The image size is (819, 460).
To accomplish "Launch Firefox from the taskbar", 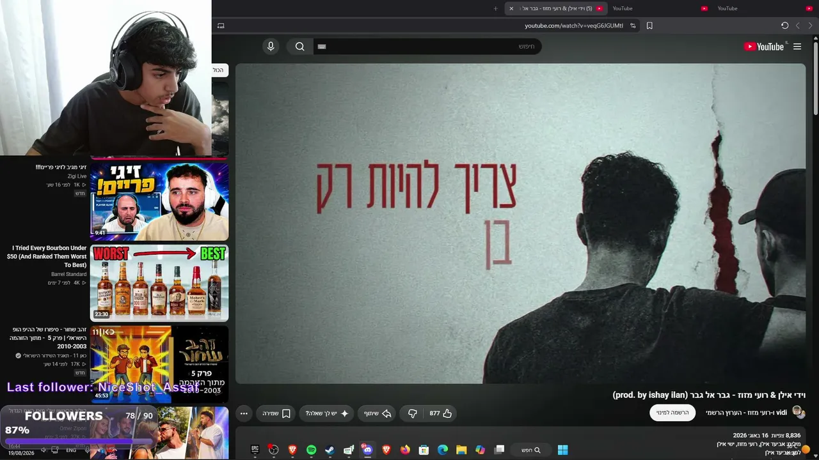I will [405, 450].
